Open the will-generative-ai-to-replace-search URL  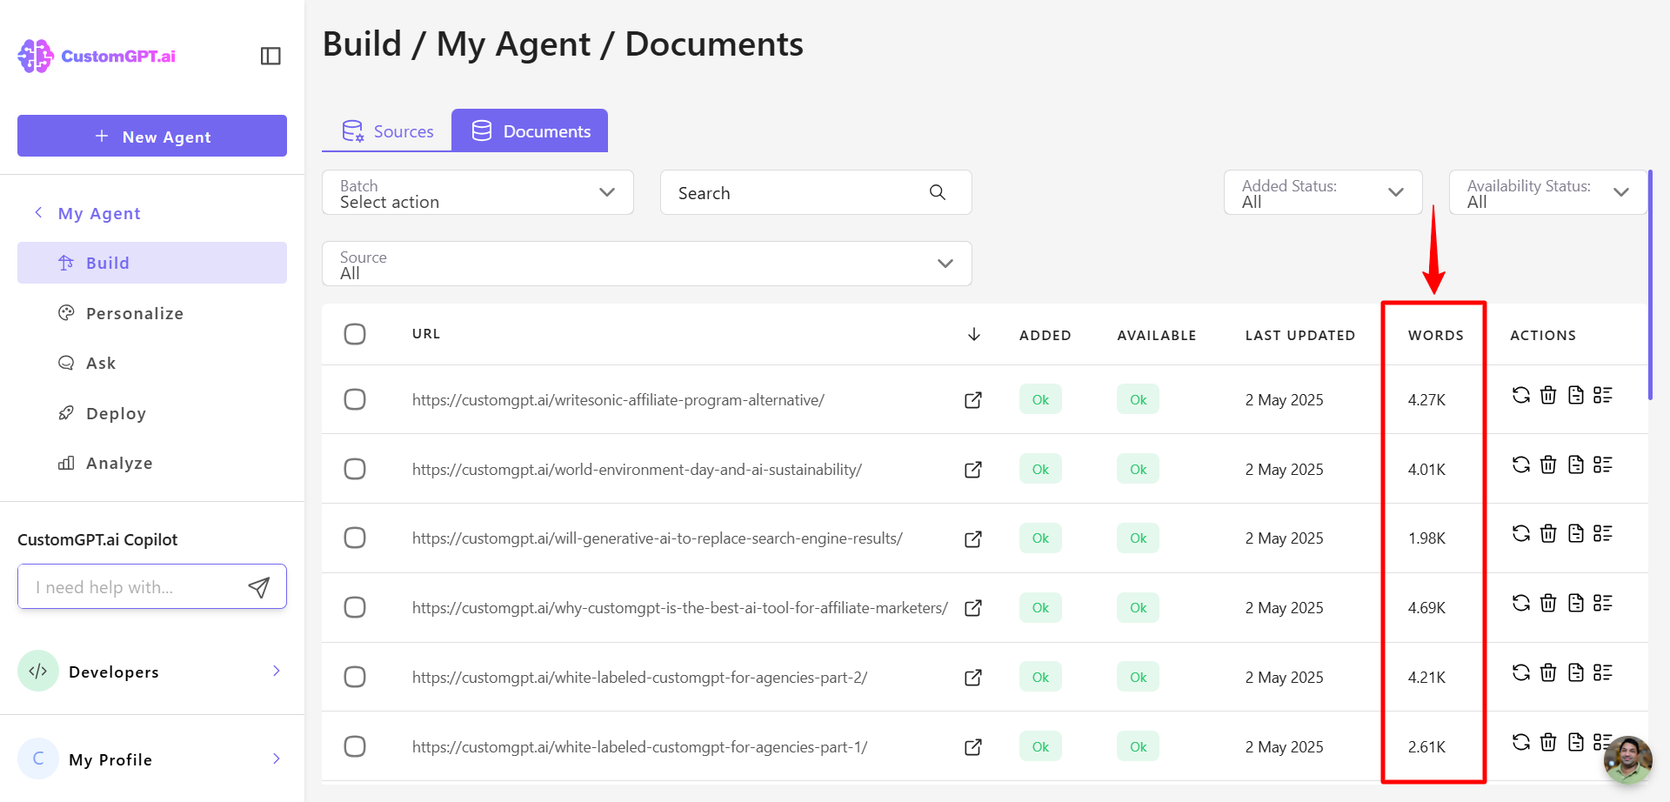click(658, 538)
